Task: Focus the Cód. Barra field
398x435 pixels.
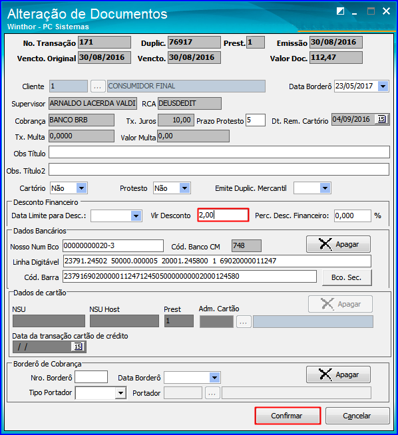Action: 190,276
